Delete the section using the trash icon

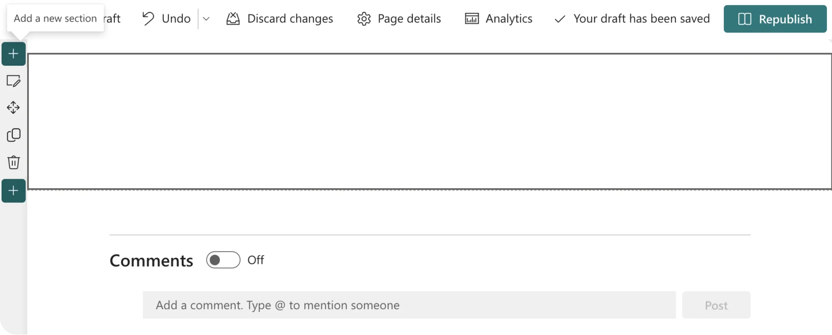click(x=13, y=163)
